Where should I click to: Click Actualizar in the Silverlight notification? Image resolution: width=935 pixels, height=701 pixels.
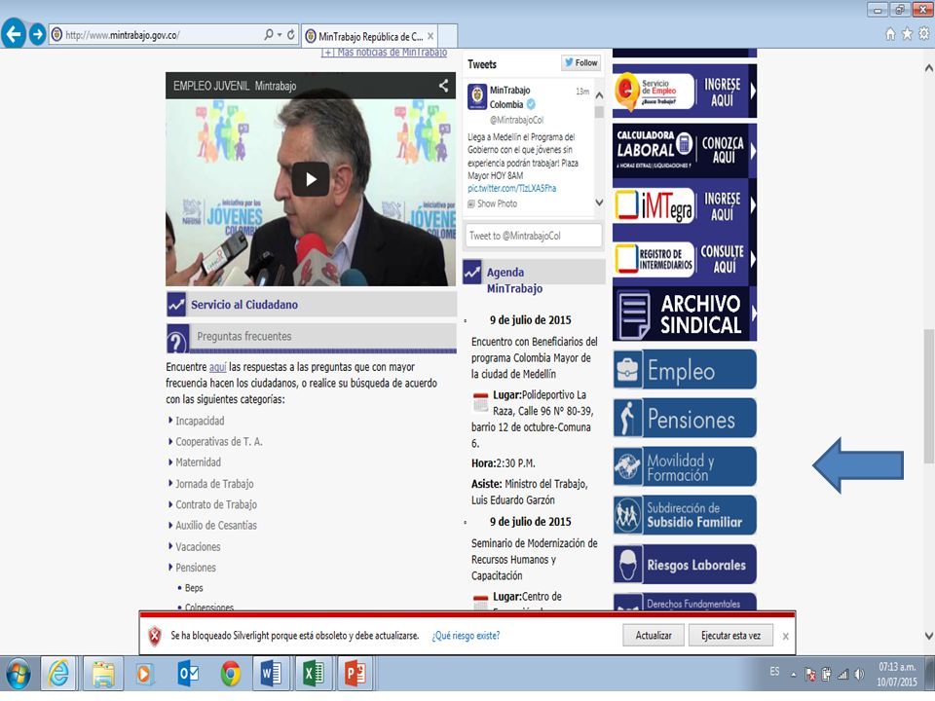click(x=653, y=636)
